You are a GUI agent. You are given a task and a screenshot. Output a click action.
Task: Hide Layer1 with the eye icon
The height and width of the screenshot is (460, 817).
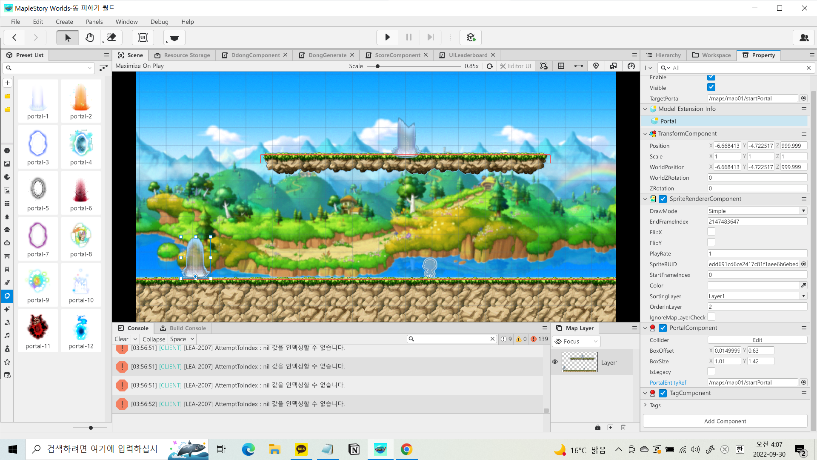[x=555, y=362]
